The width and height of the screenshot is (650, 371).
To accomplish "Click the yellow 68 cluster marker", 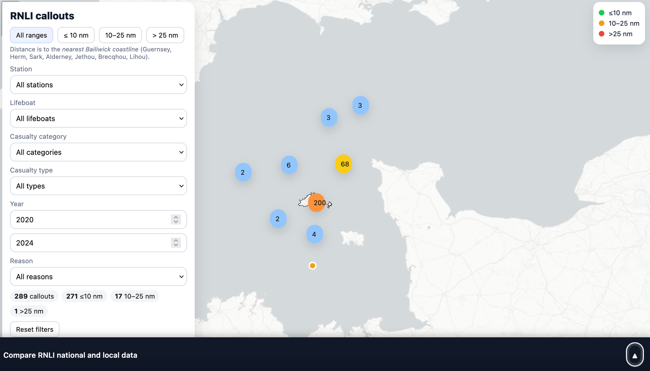I will pyautogui.click(x=344, y=164).
